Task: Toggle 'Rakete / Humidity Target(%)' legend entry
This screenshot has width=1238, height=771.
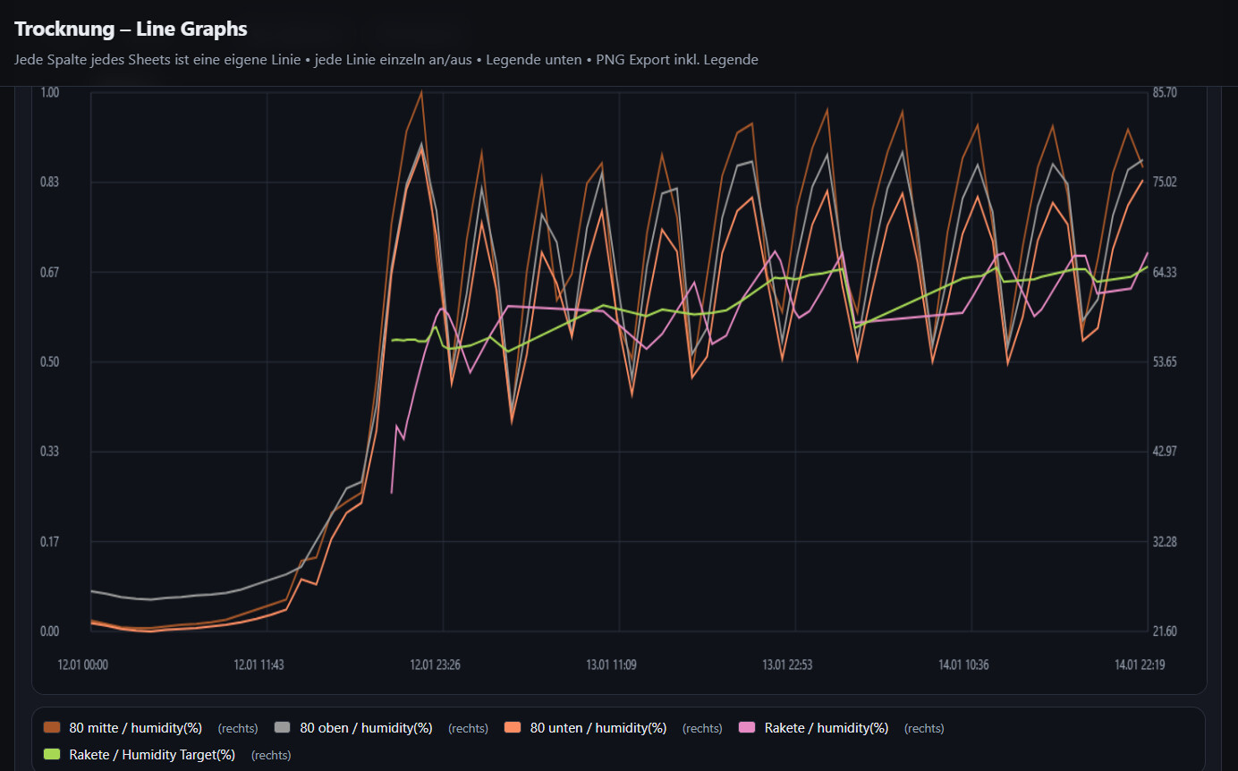Action: [152, 755]
